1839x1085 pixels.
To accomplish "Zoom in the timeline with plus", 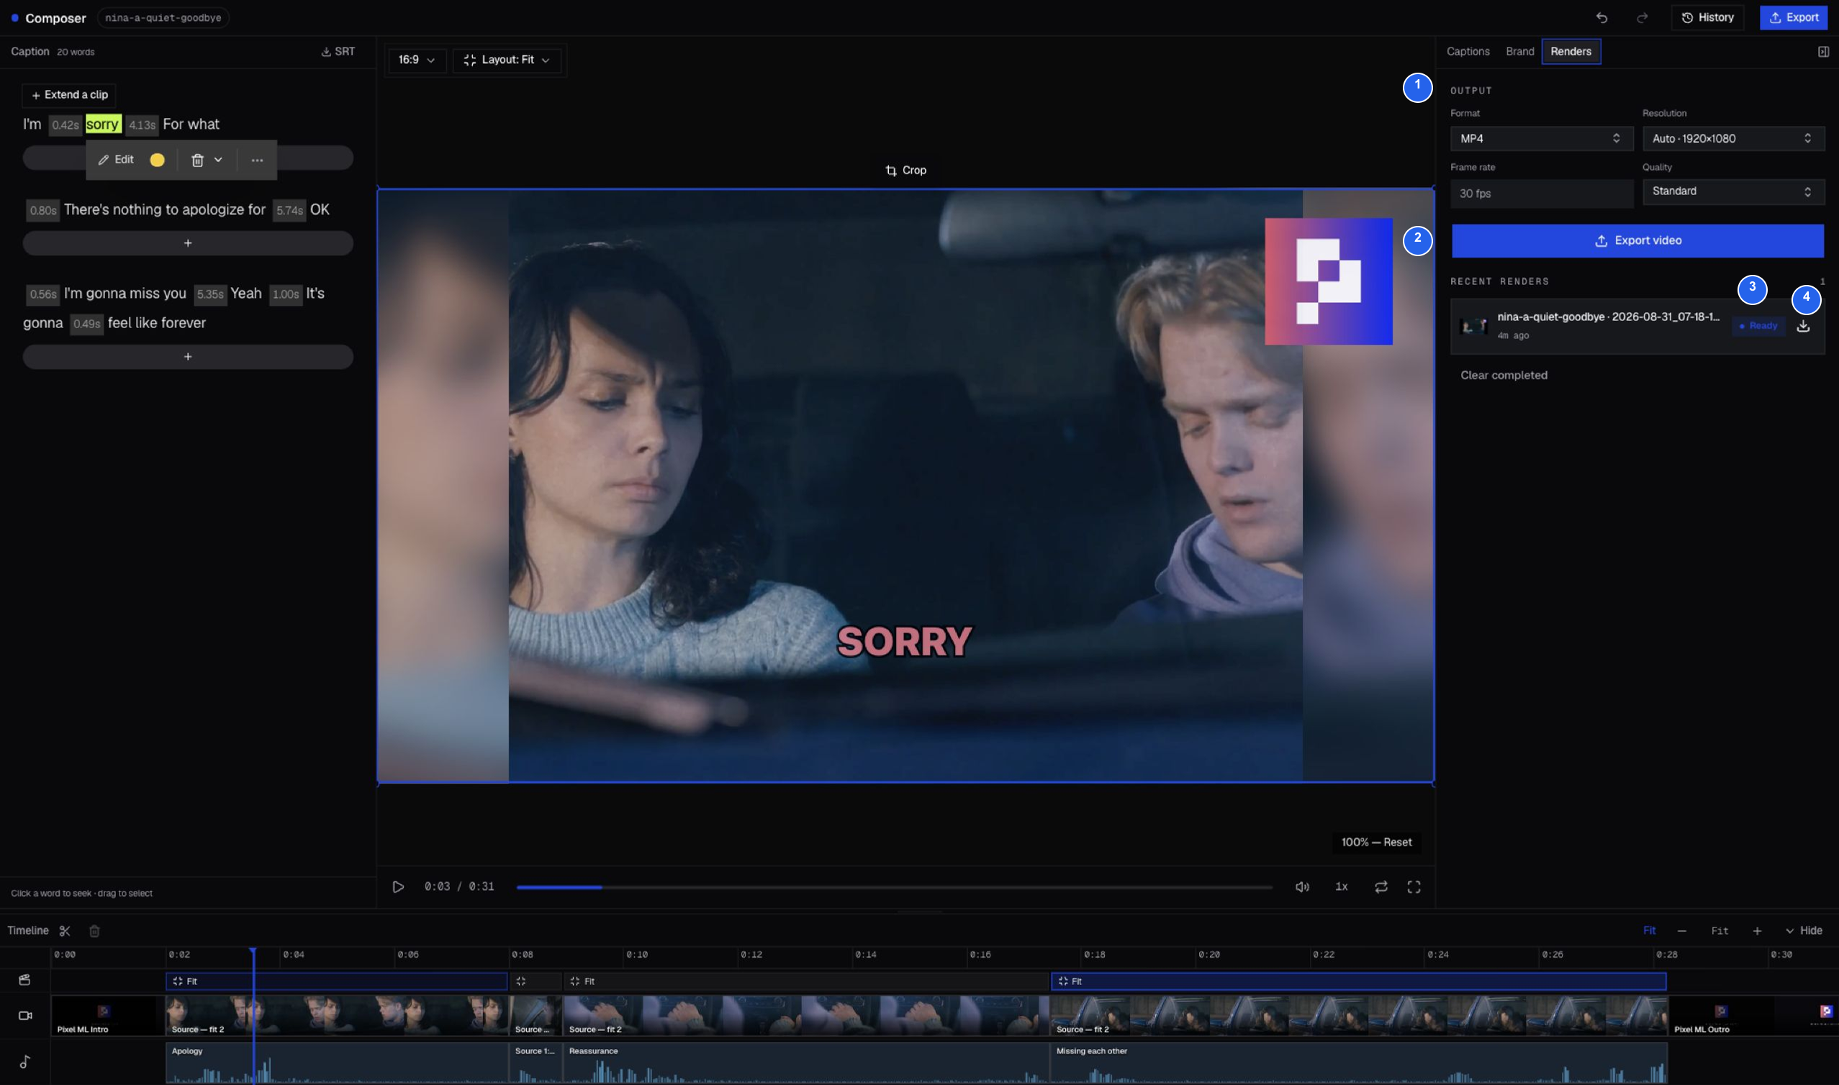I will 1756,931.
